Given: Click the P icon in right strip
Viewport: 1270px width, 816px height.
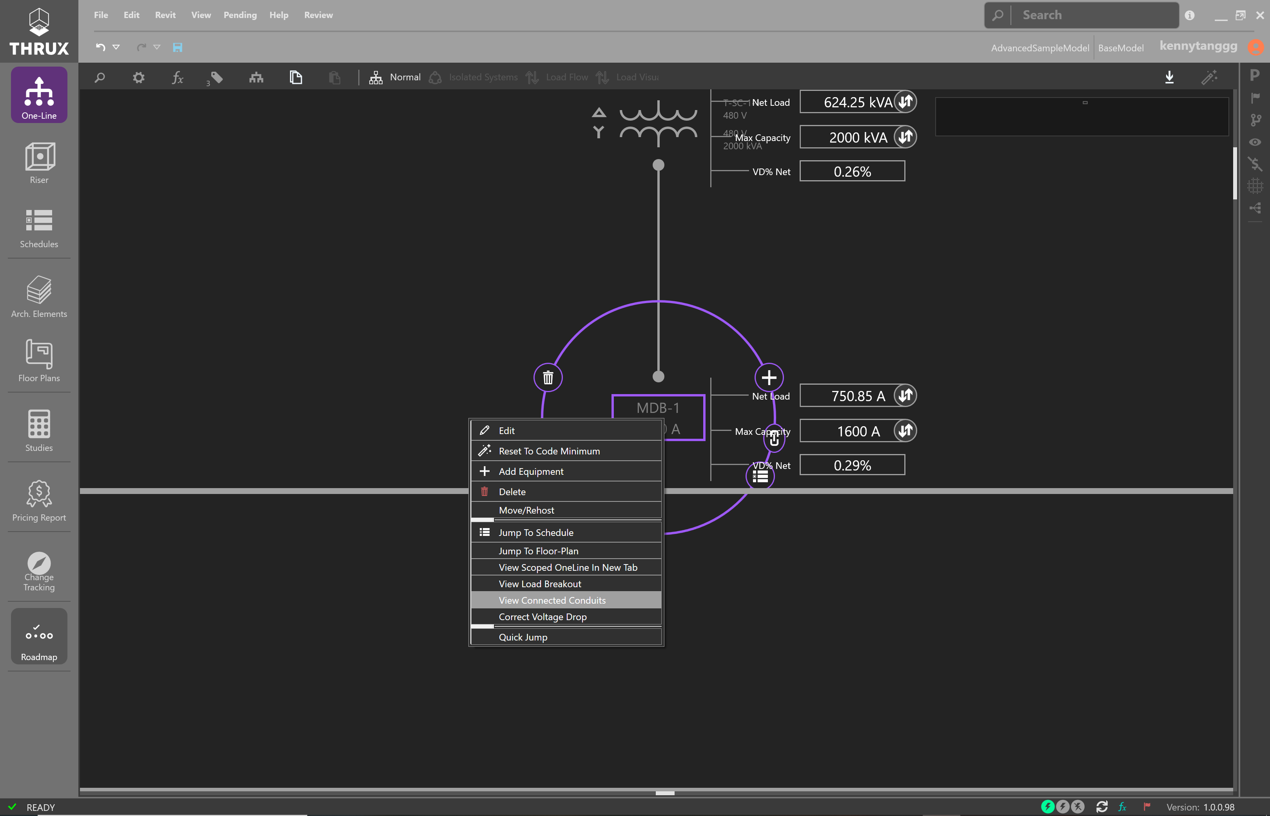Looking at the screenshot, I should pos(1255,75).
